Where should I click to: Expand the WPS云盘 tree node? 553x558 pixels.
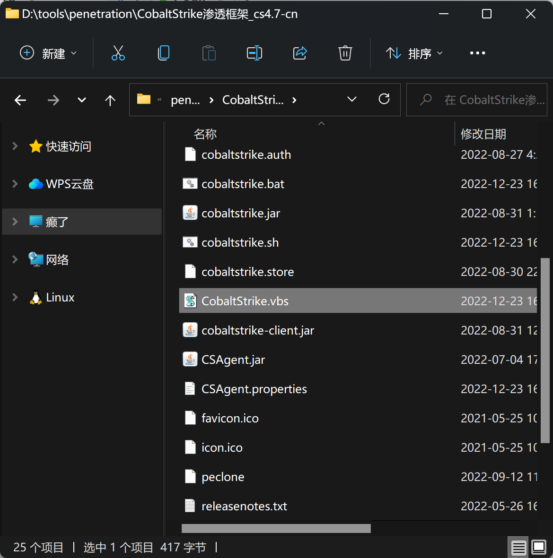[x=15, y=184]
